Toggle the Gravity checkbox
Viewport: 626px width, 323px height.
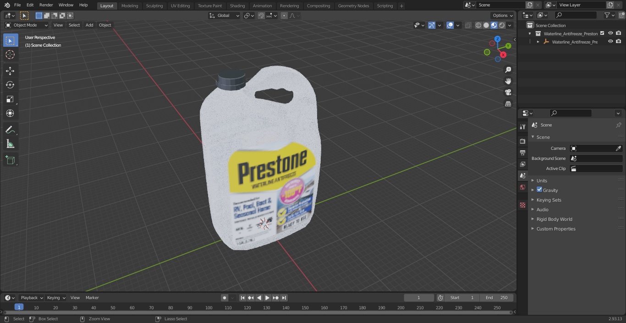pos(539,190)
